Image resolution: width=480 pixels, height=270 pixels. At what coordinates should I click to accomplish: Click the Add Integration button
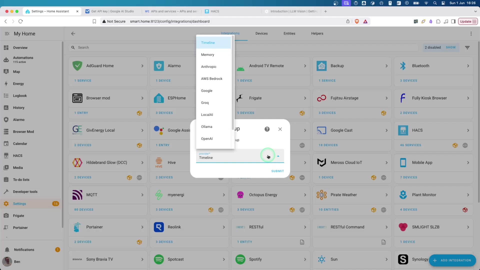pyautogui.click(x=452, y=260)
